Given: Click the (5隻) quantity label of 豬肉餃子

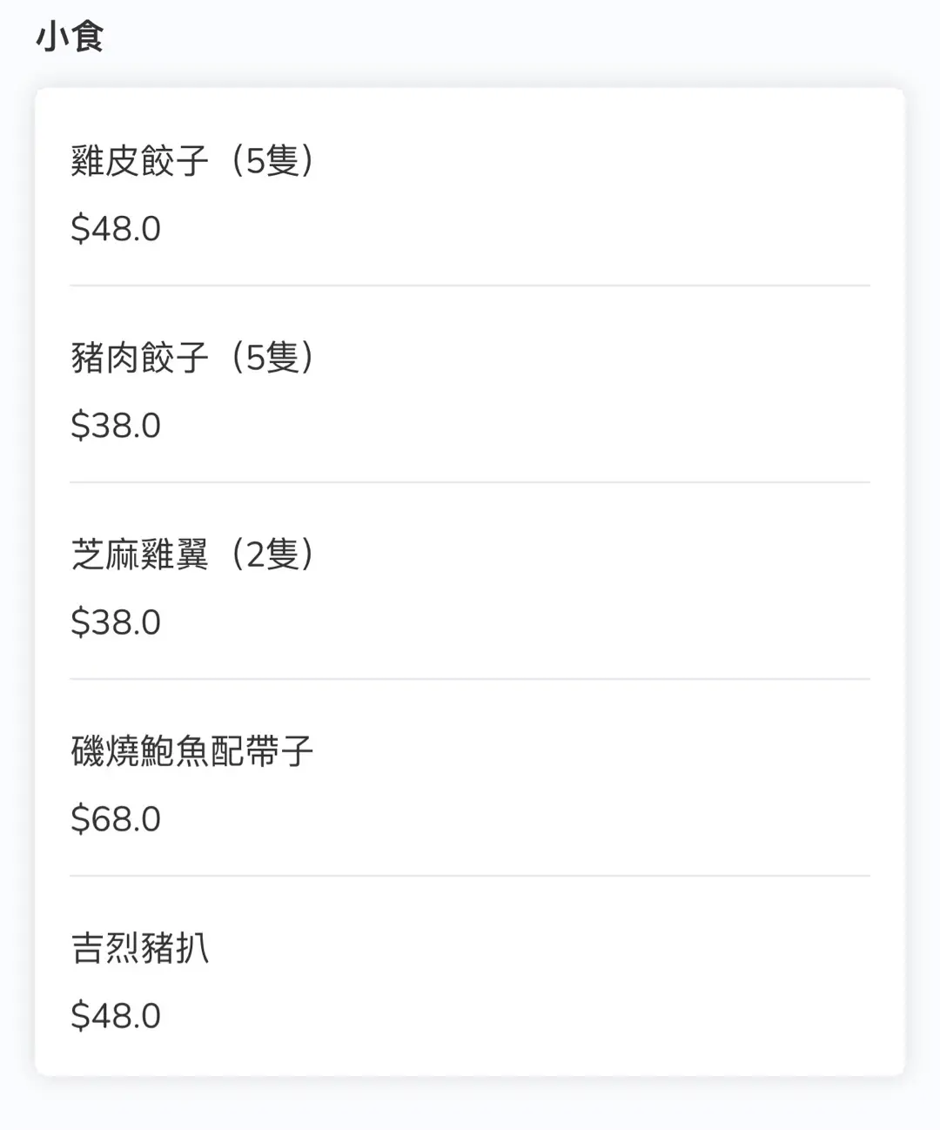Looking at the screenshot, I should tap(272, 358).
